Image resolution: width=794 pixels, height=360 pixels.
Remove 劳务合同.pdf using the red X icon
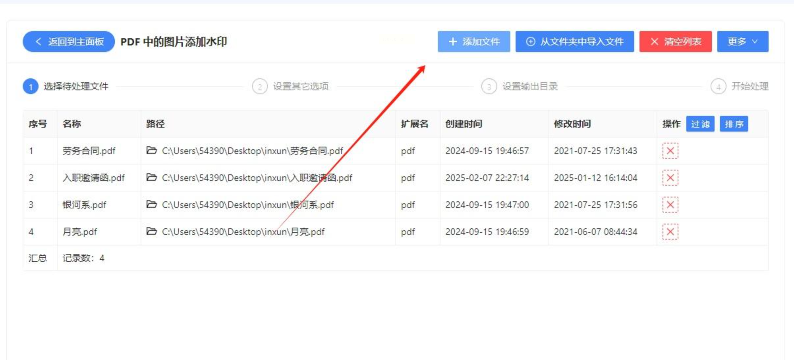(x=670, y=151)
